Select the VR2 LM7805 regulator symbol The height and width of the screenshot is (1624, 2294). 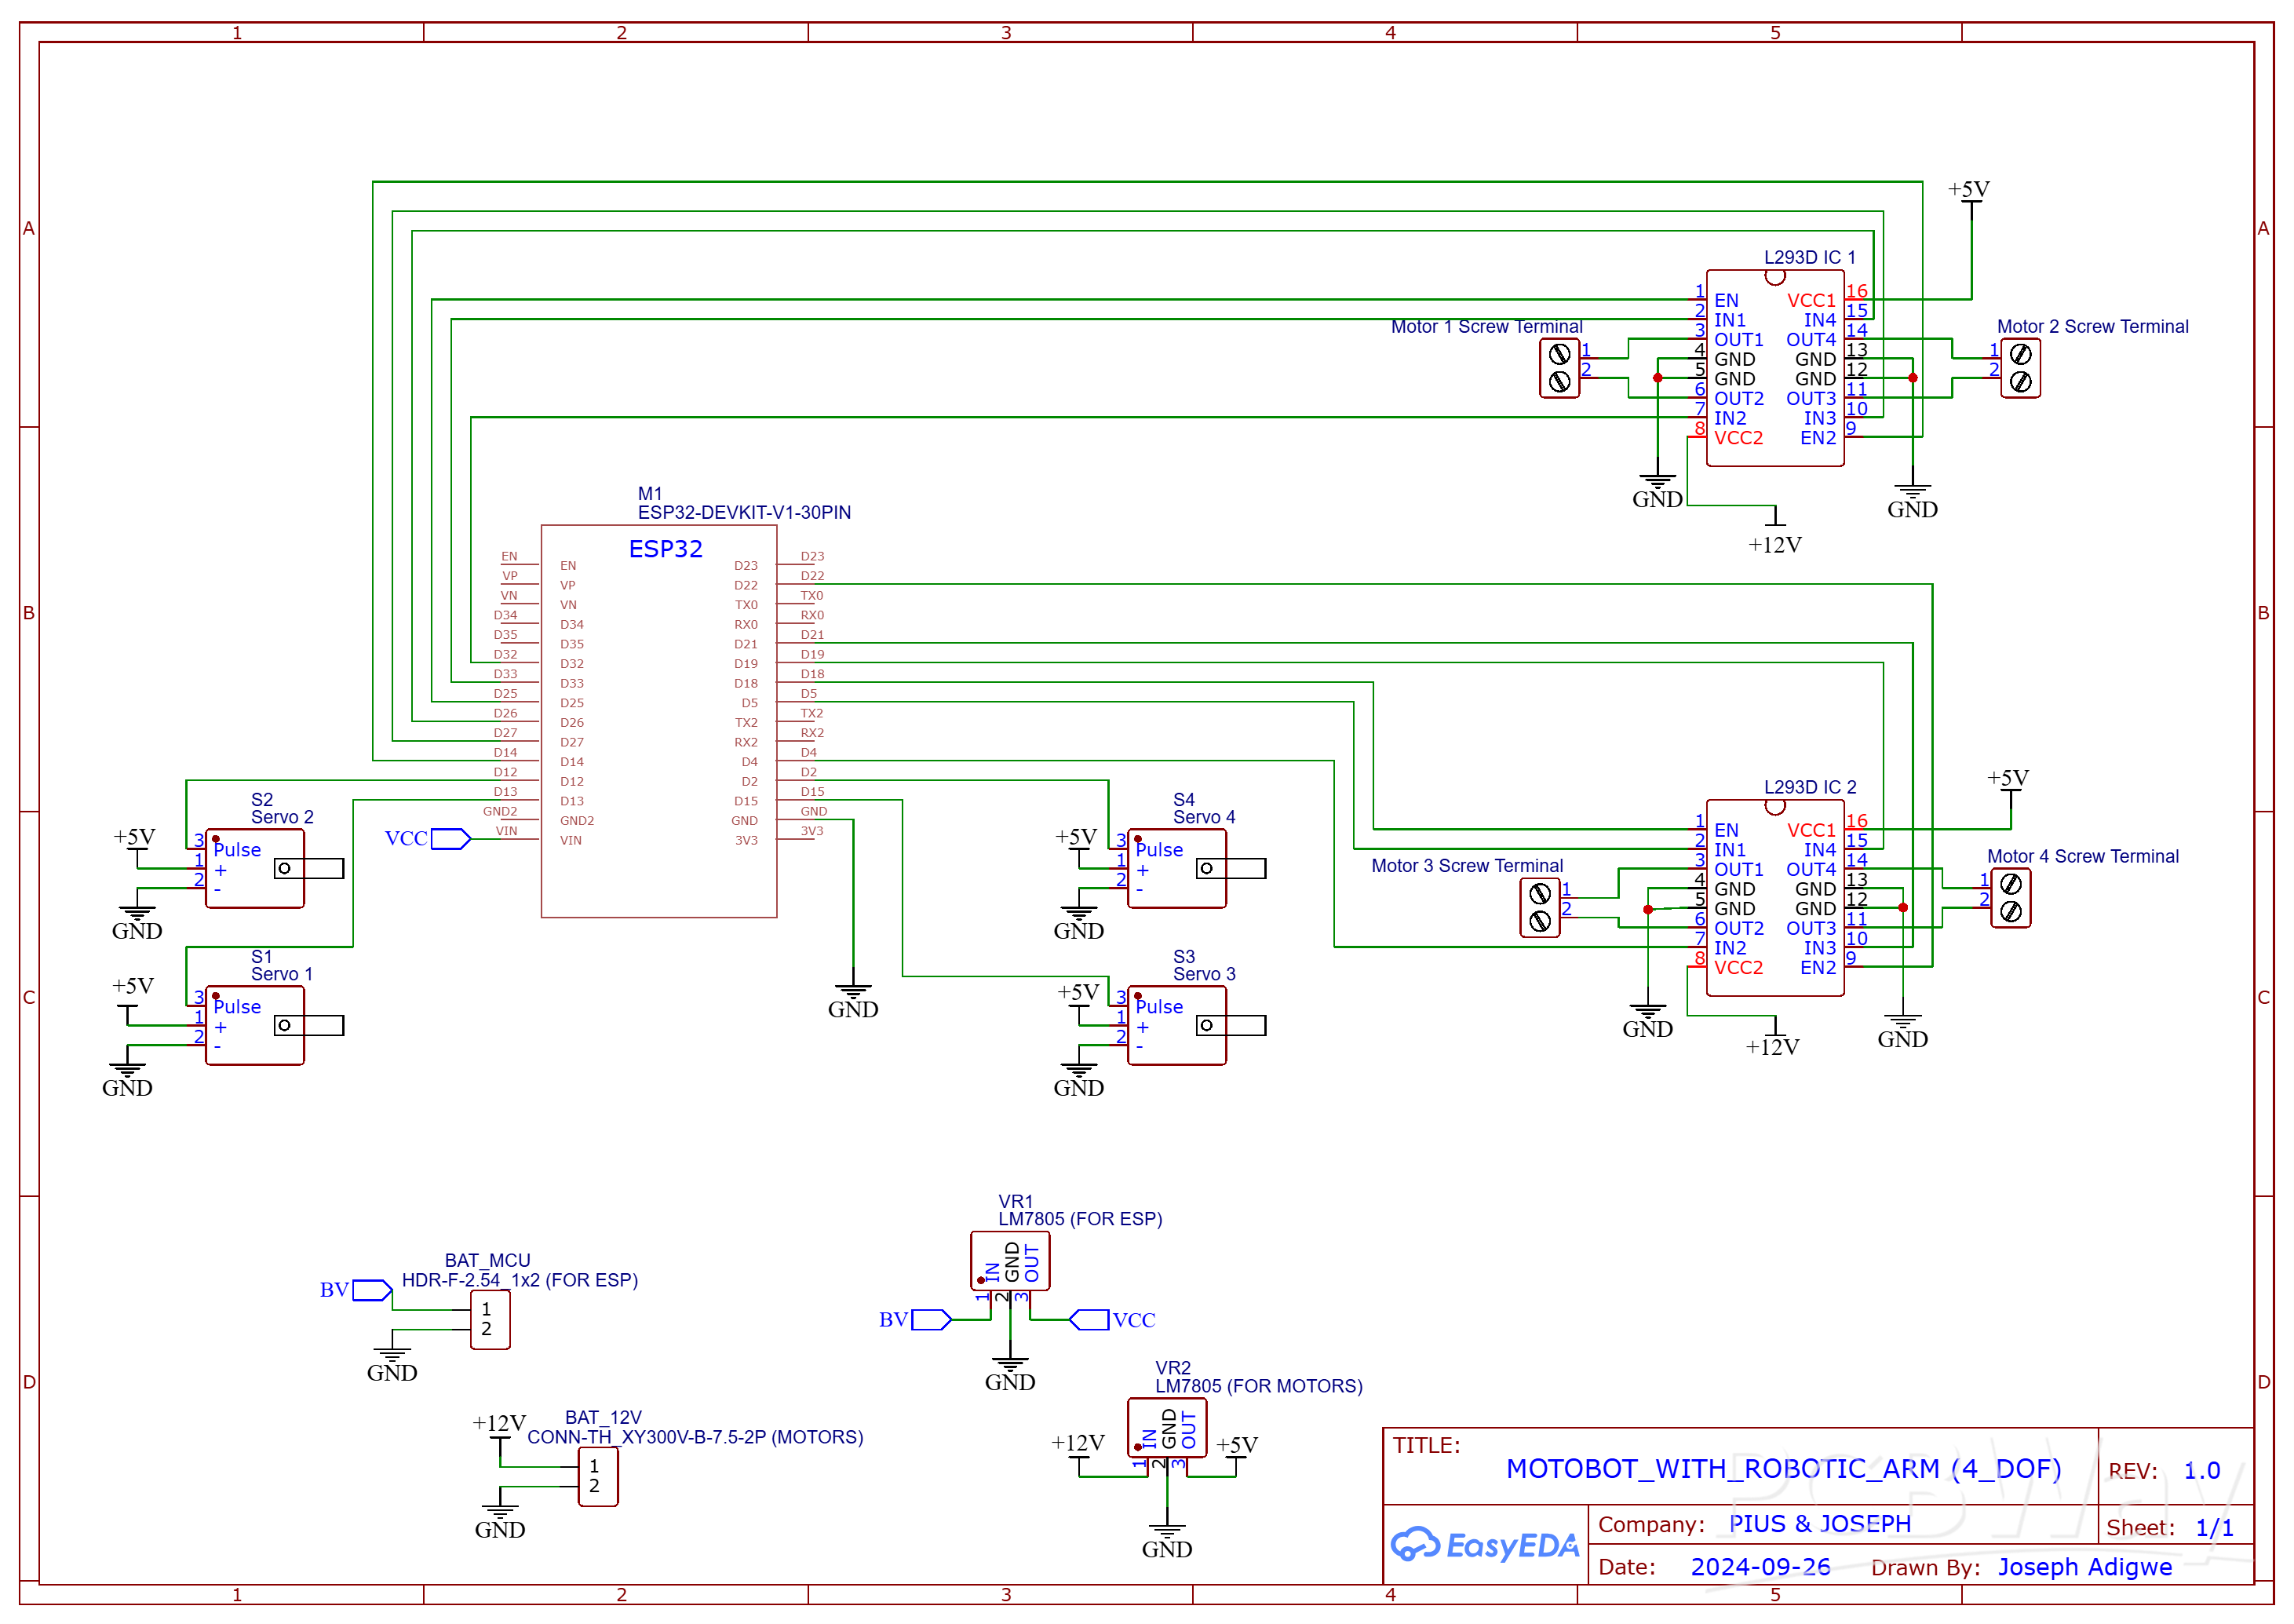[x=1166, y=1428]
